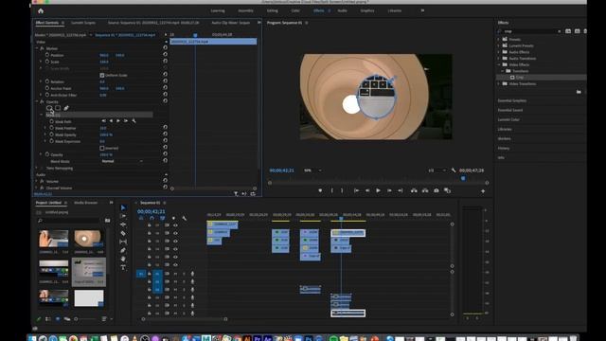Toggle the Opacity effect fx switch
Viewport: 606px width, 341px height.
tap(42, 101)
